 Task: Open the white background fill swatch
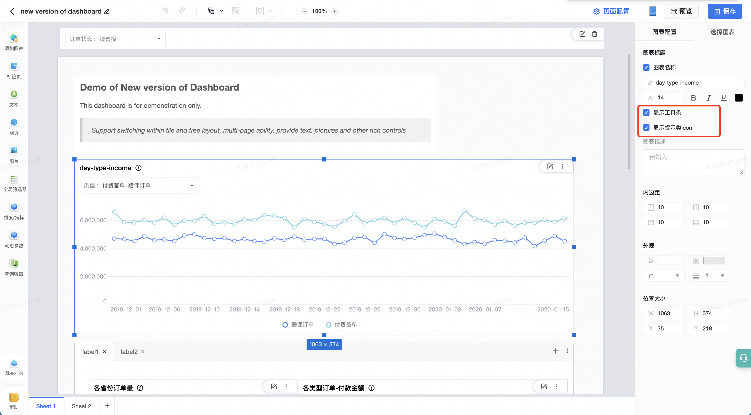[x=669, y=261]
